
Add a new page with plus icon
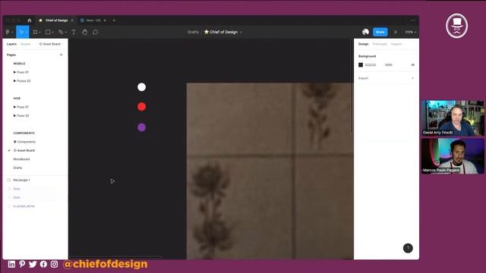point(61,55)
